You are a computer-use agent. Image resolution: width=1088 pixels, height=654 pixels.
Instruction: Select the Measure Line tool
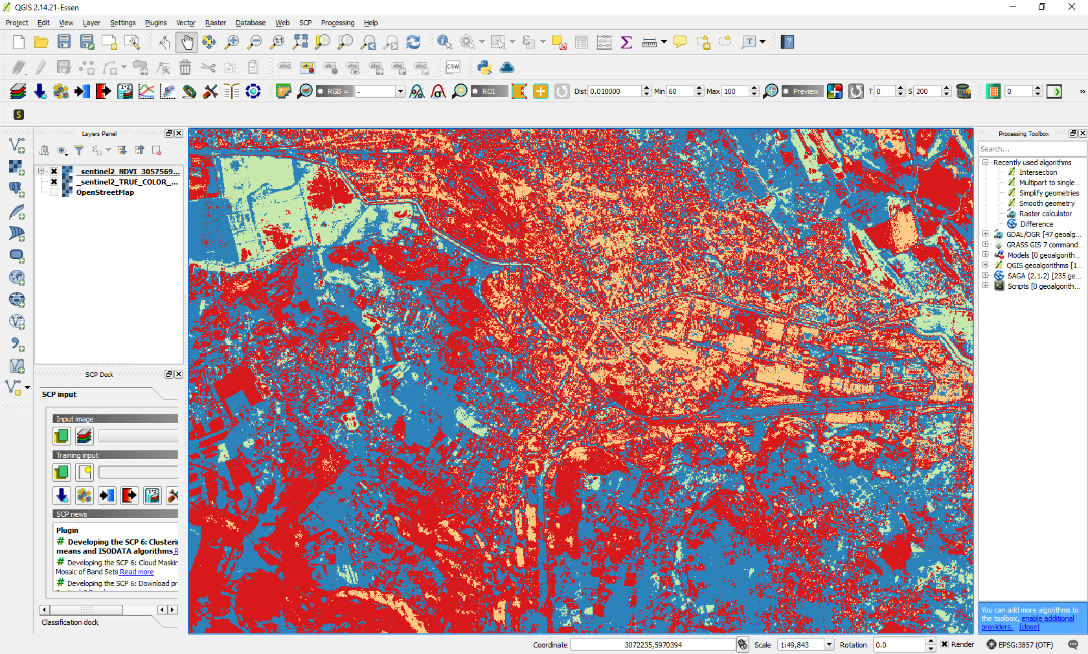click(650, 42)
